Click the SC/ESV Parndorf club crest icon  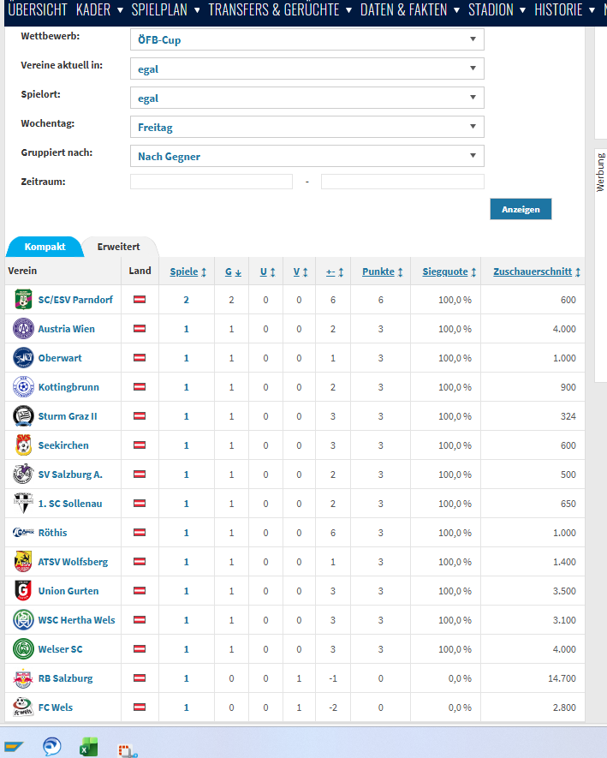click(23, 300)
